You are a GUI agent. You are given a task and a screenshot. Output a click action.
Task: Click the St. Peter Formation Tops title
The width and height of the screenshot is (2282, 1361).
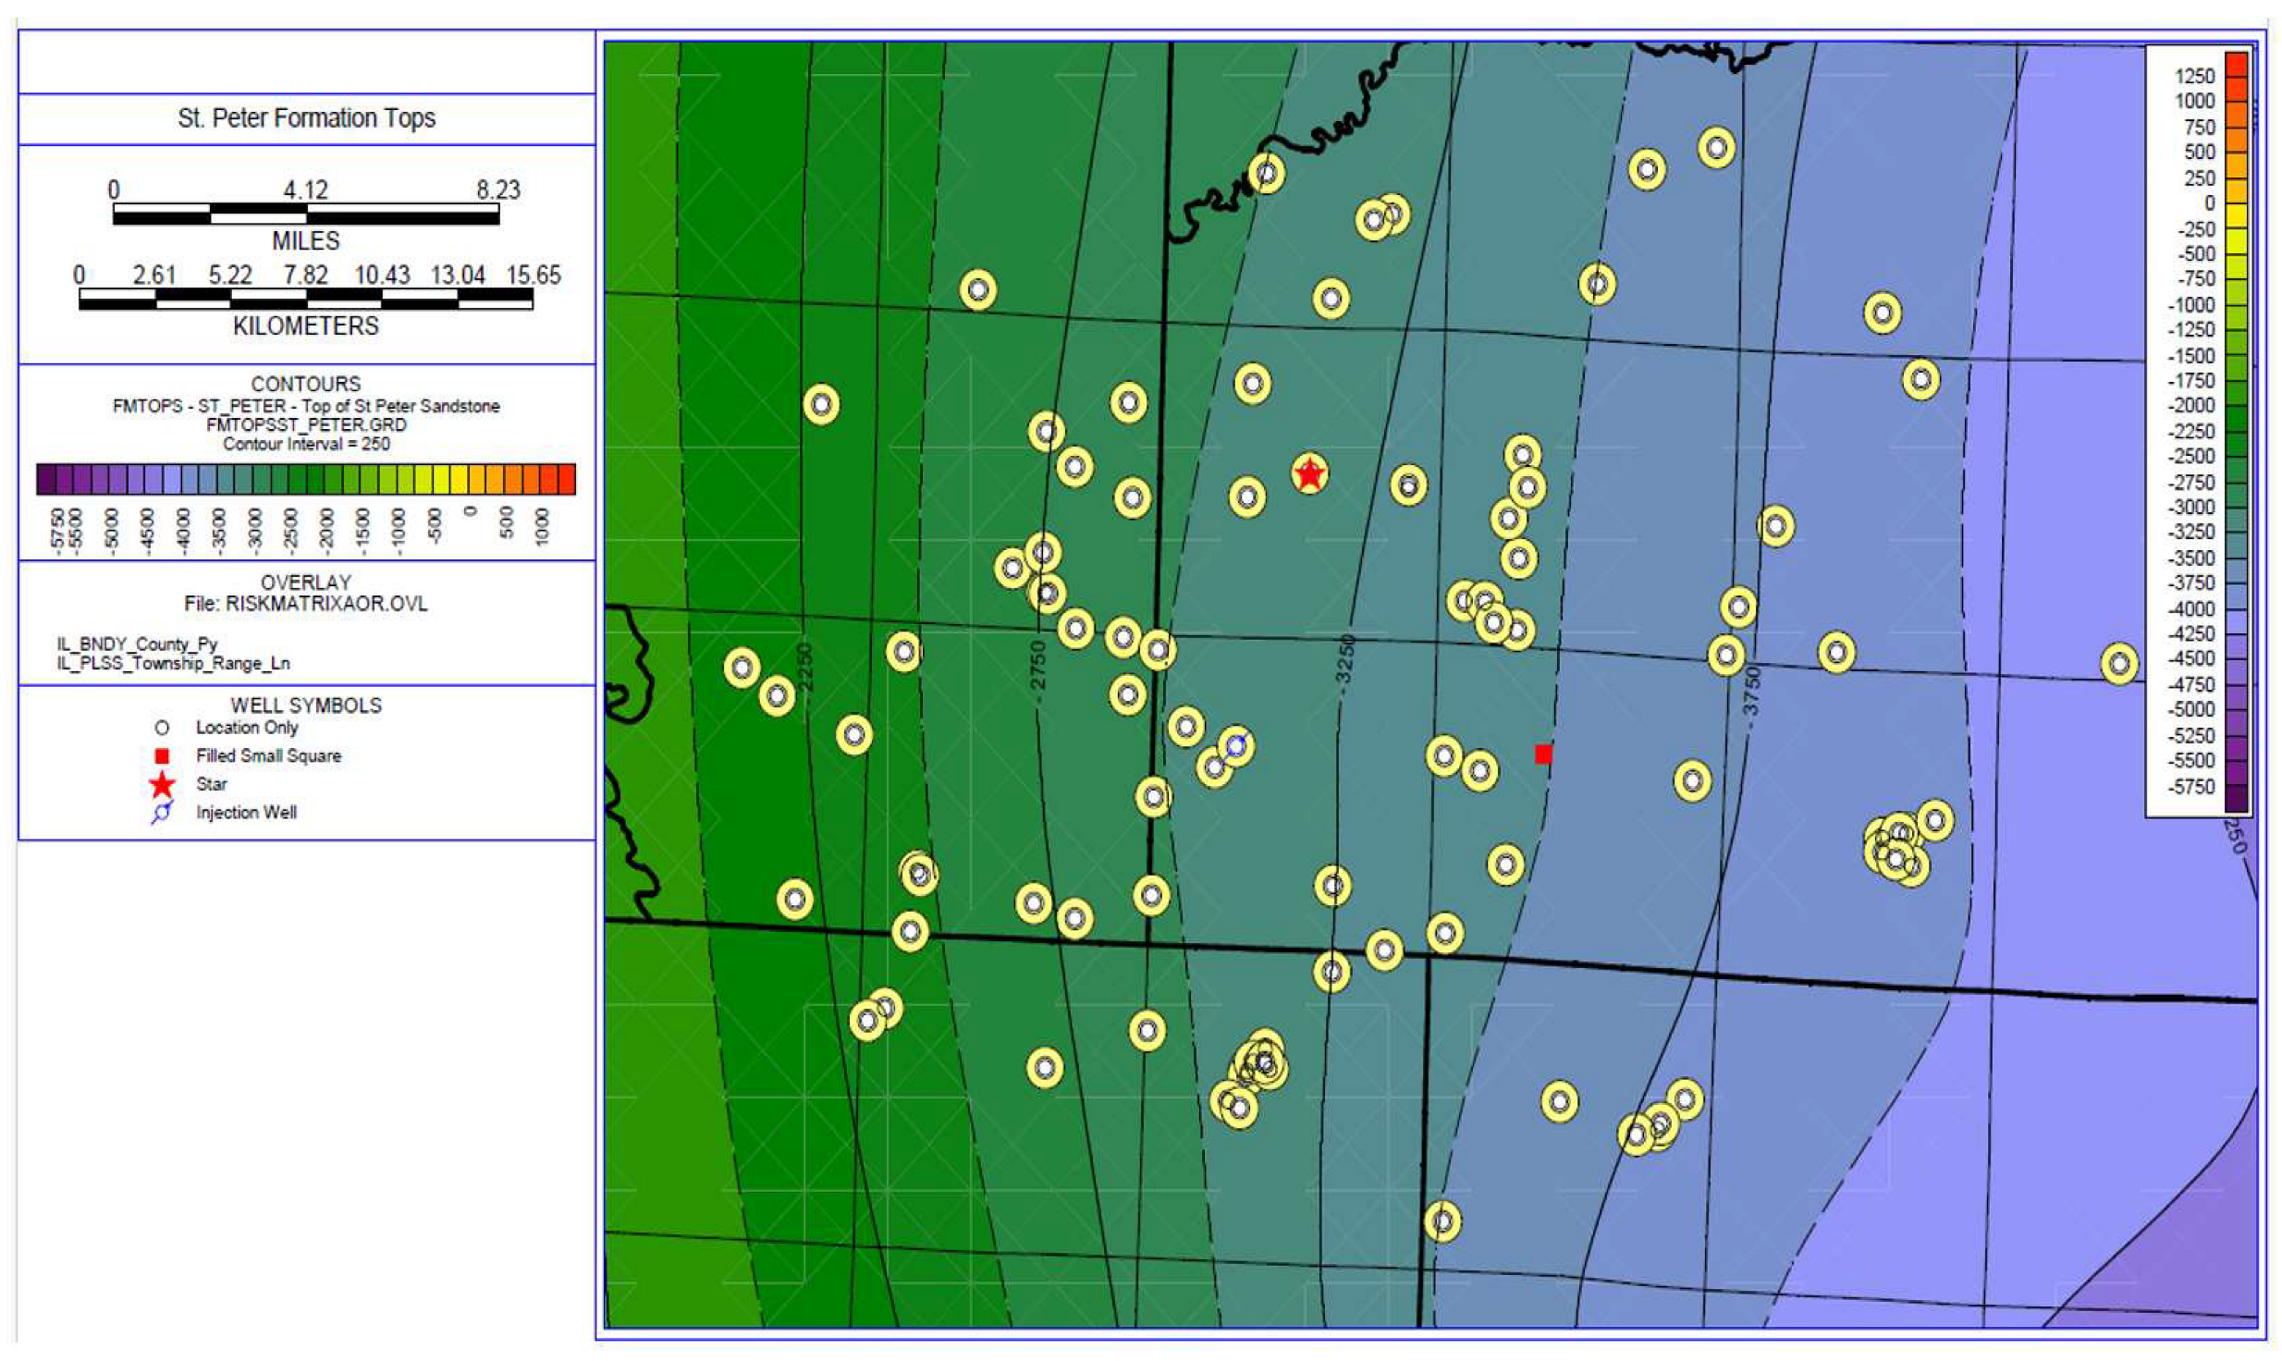click(x=306, y=118)
